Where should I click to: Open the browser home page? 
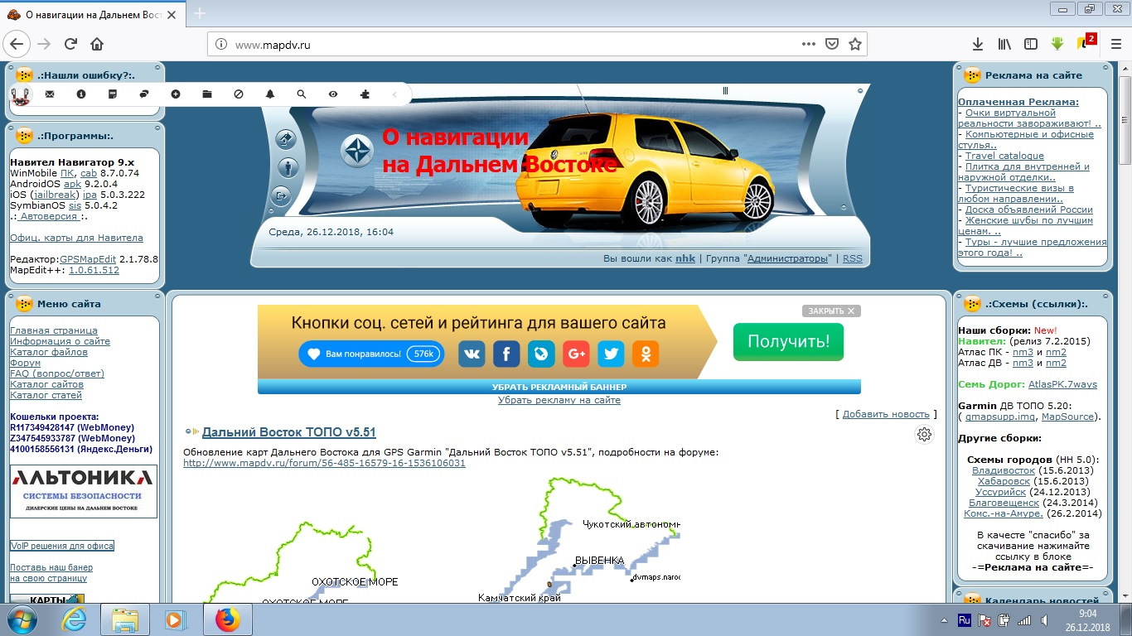click(97, 44)
